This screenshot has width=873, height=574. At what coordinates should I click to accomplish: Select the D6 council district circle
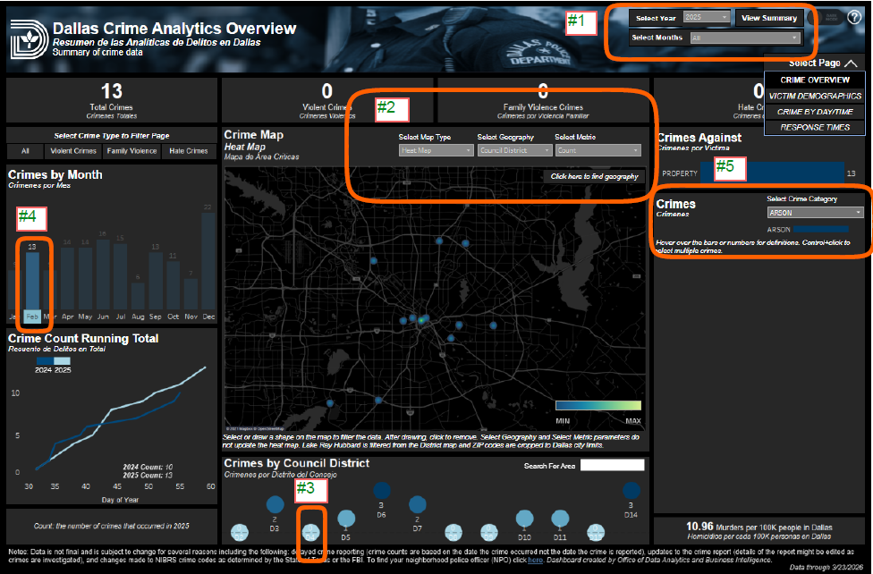(x=381, y=491)
